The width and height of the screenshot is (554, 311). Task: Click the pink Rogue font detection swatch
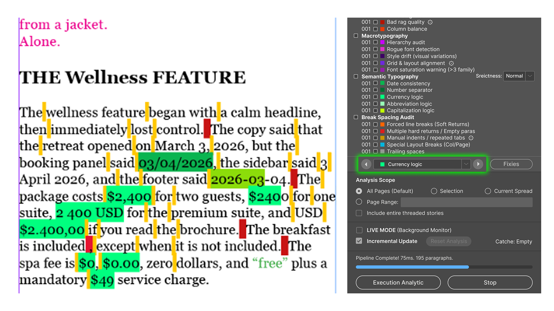click(x=382, y=49)
